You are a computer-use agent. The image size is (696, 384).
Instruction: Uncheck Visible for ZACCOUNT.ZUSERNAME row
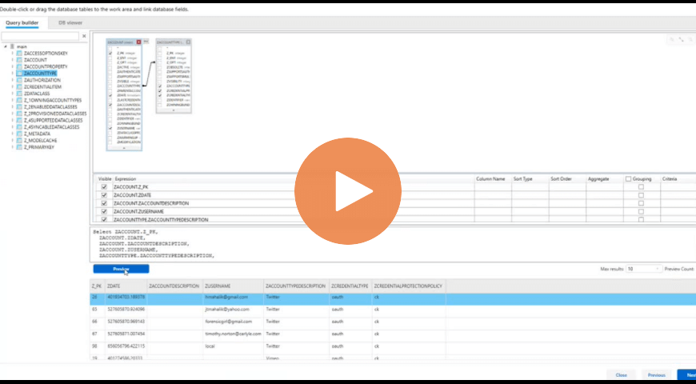(x=104, y=211)
